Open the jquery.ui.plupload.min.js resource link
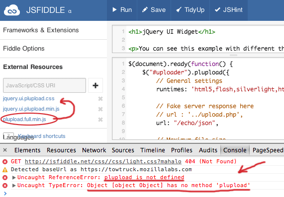The width and height of the screenshot is (284, 197). [x=31, y=109]
